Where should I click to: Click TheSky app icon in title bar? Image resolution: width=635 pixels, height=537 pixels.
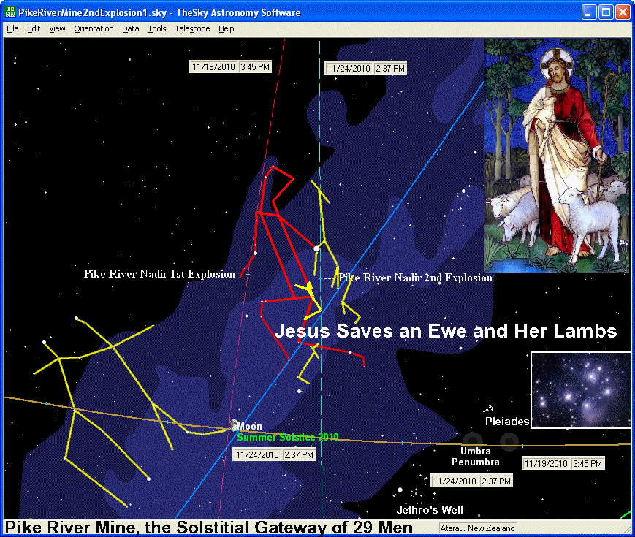[11, 12]
